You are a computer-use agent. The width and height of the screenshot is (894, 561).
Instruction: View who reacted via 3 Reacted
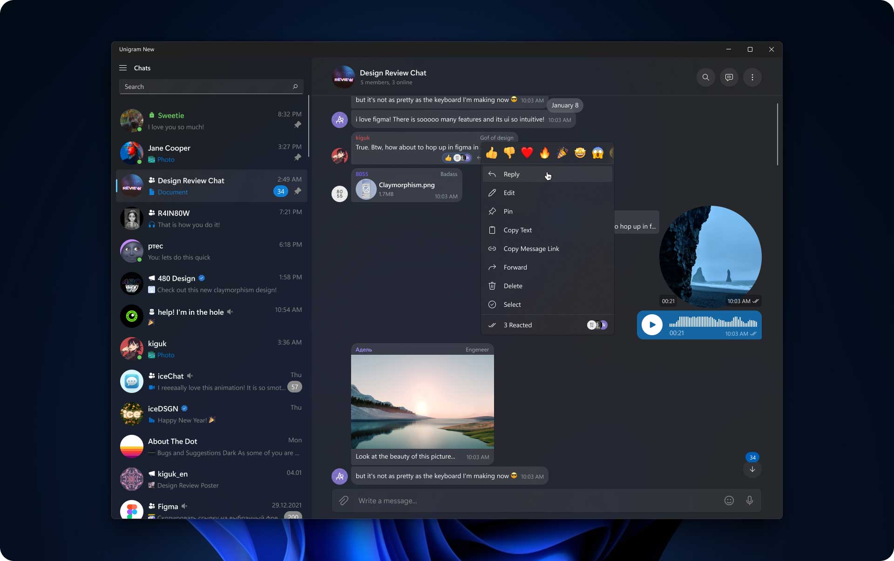click(x=547, y=325)
